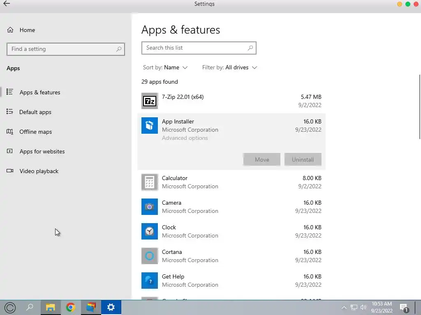Click the Home house icon
The height and width of the screenshot is (315, 421).
click(x=10, y=30)
